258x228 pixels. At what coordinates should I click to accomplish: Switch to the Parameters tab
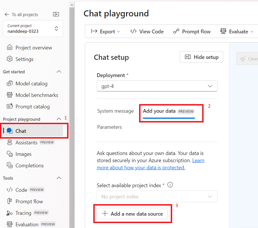[109, 127]
